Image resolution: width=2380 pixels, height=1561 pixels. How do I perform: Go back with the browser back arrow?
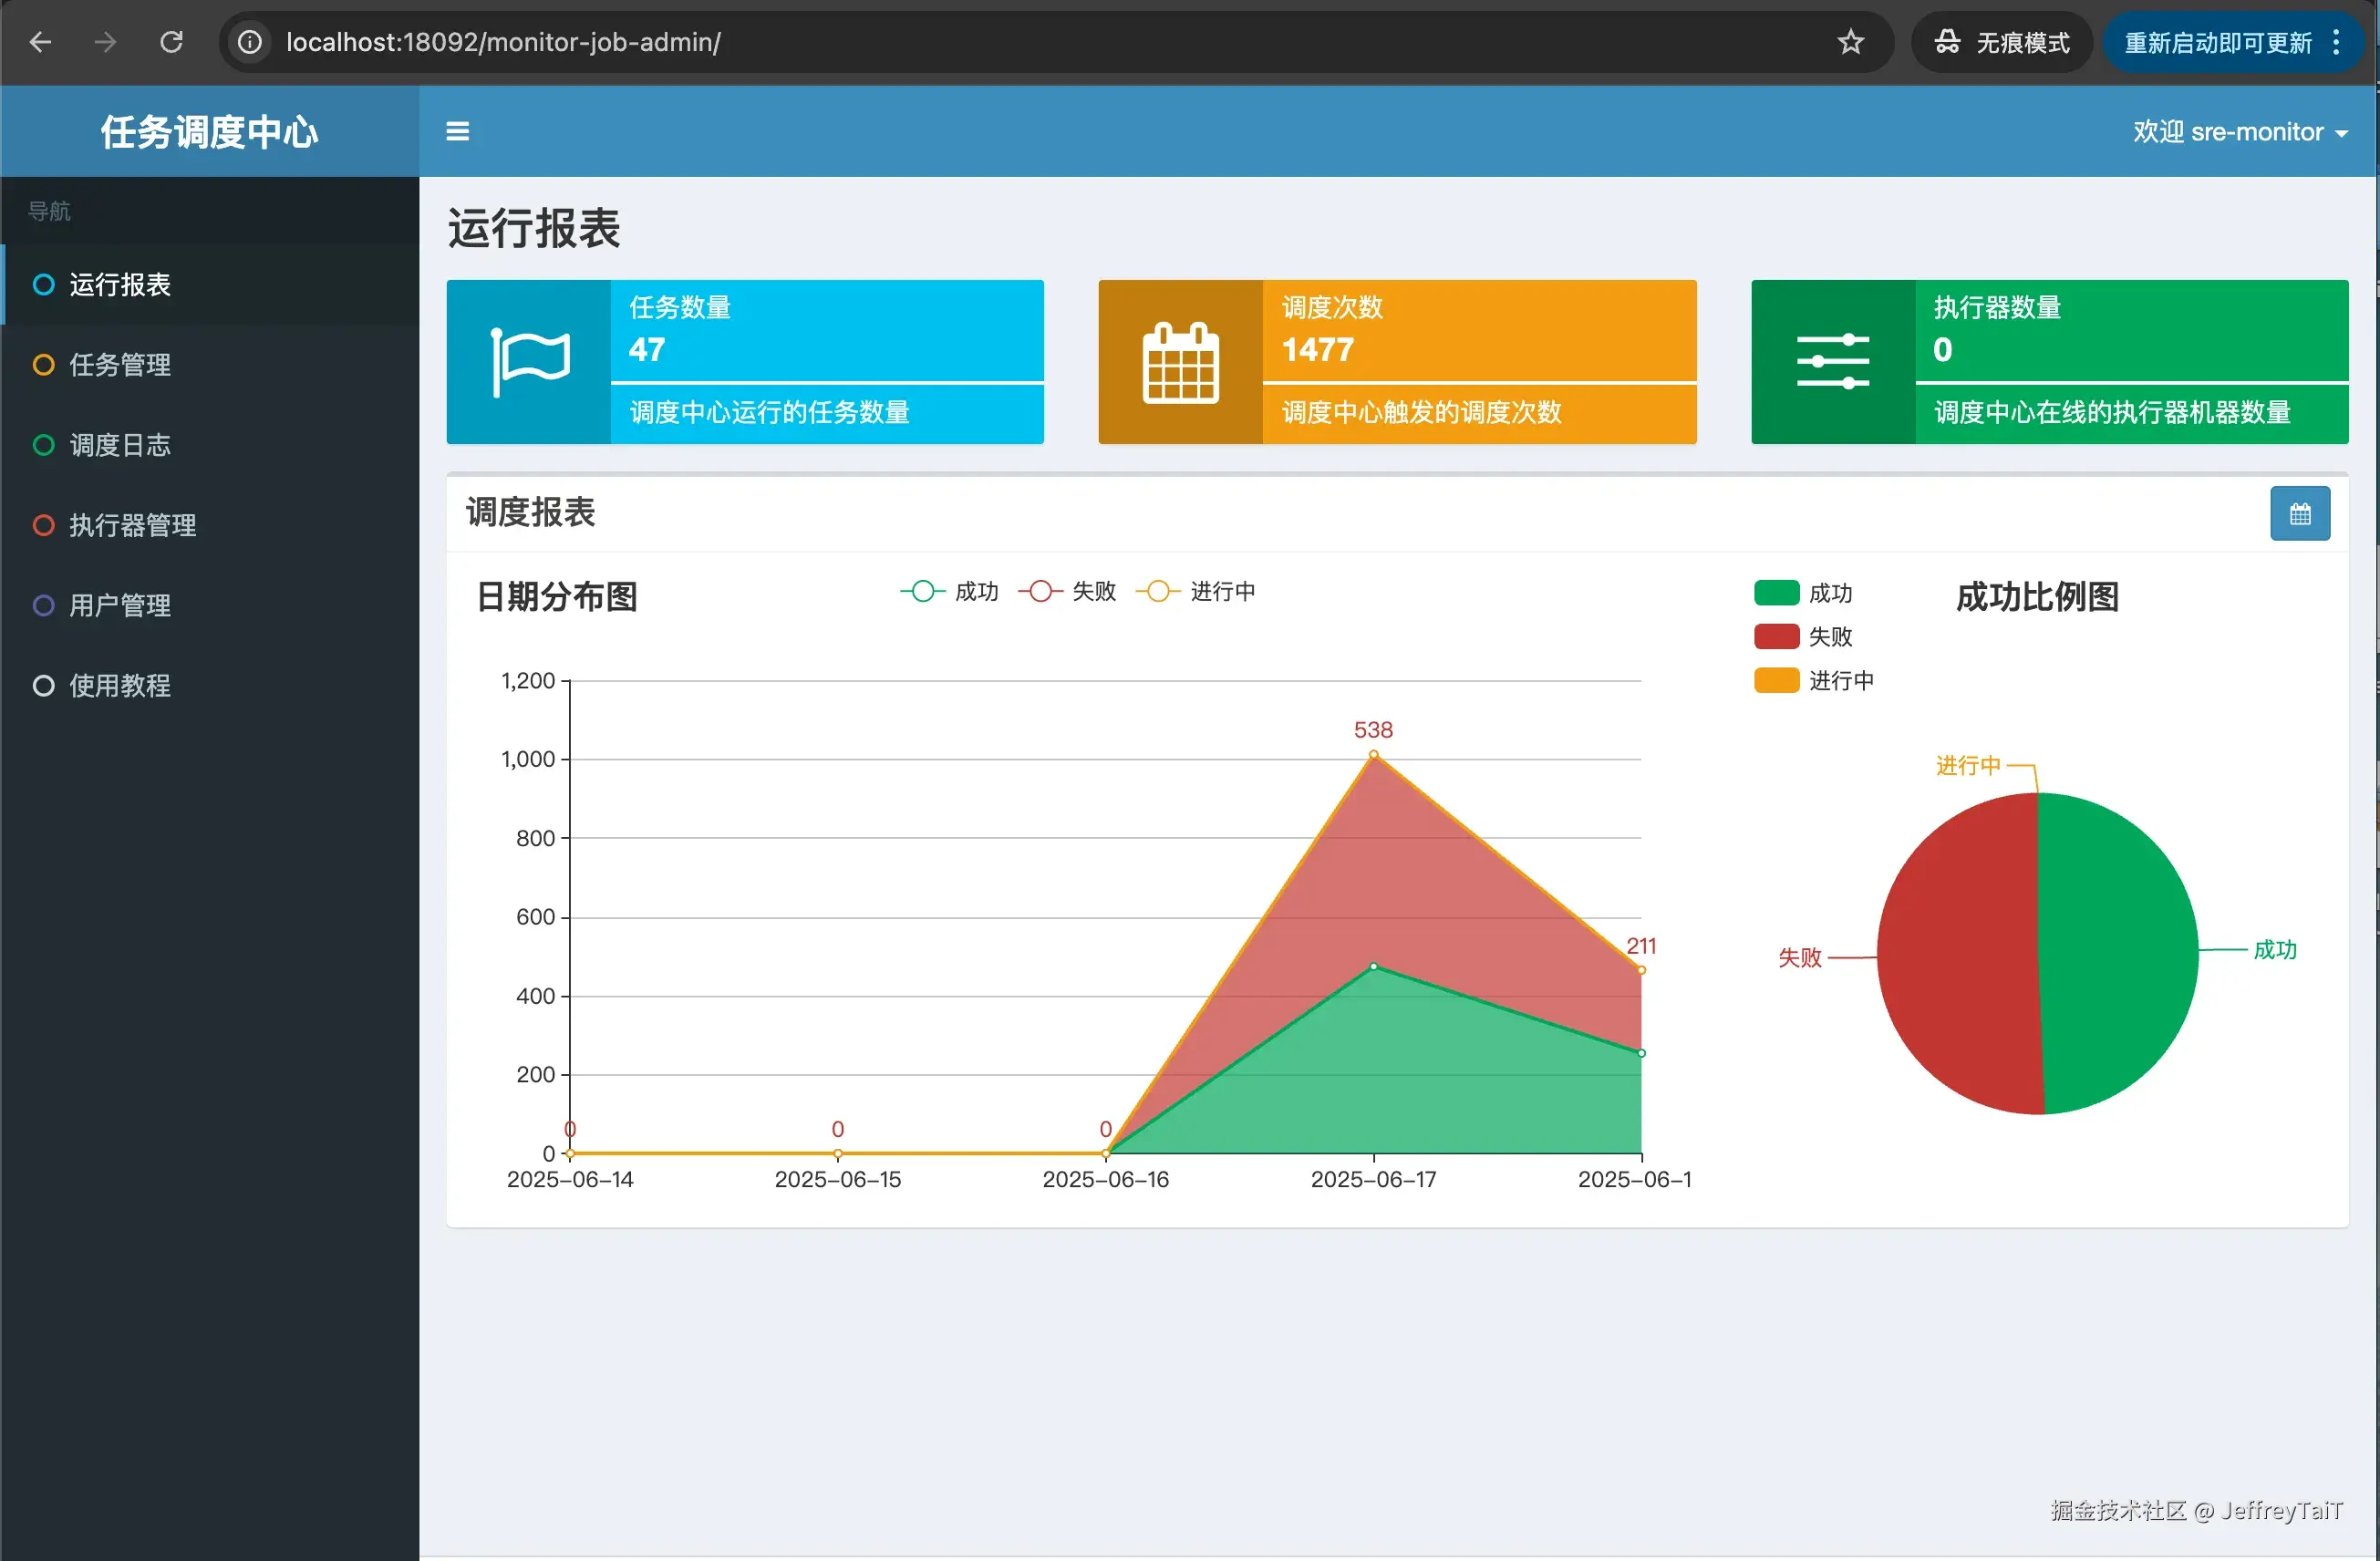pyautogui.click(x=40, y=42)
